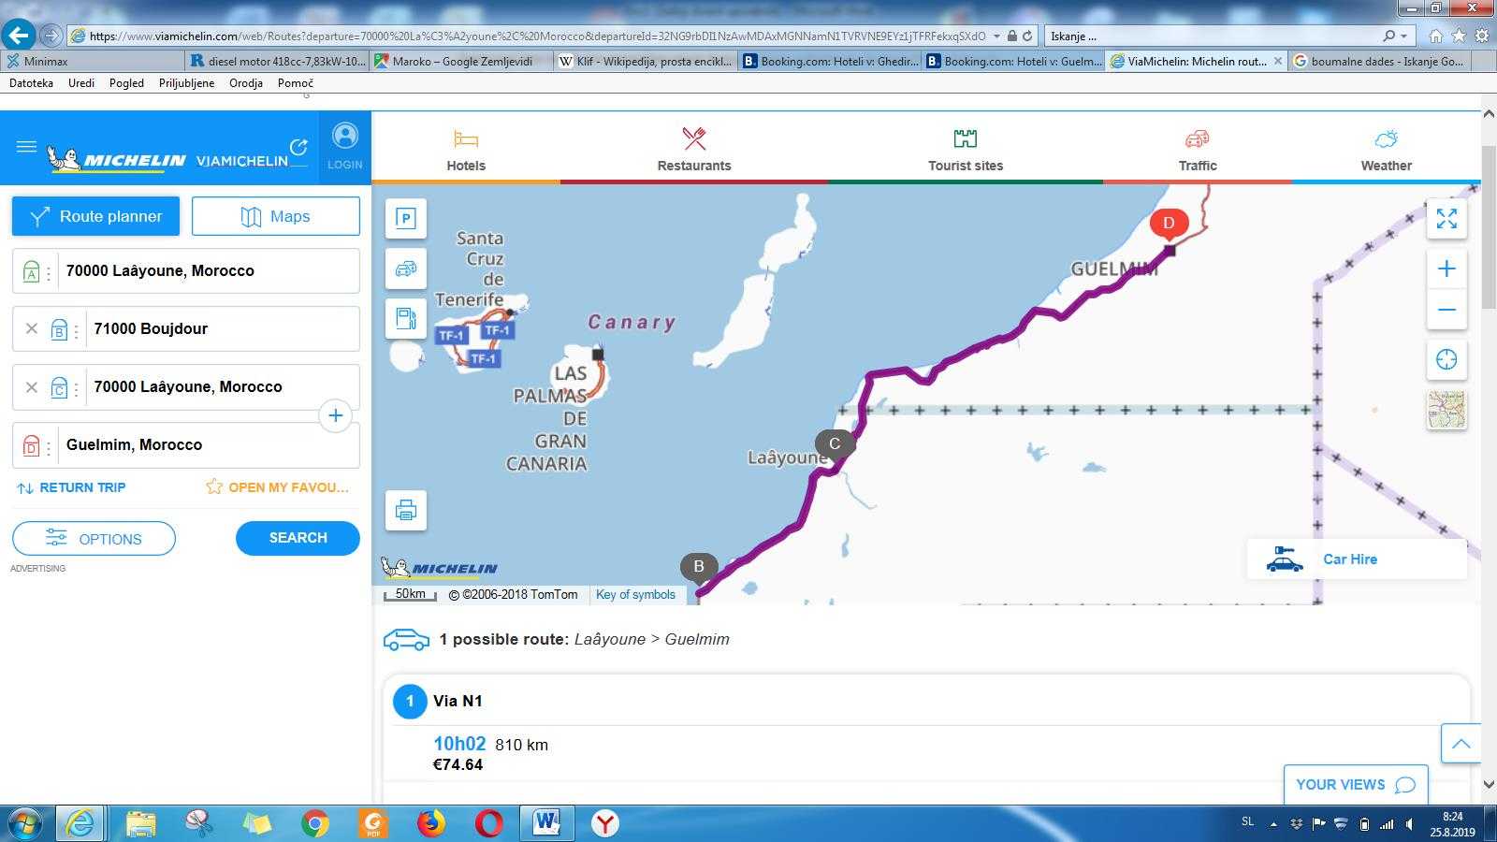Open Firefox from taskbar

pos(431,823)
